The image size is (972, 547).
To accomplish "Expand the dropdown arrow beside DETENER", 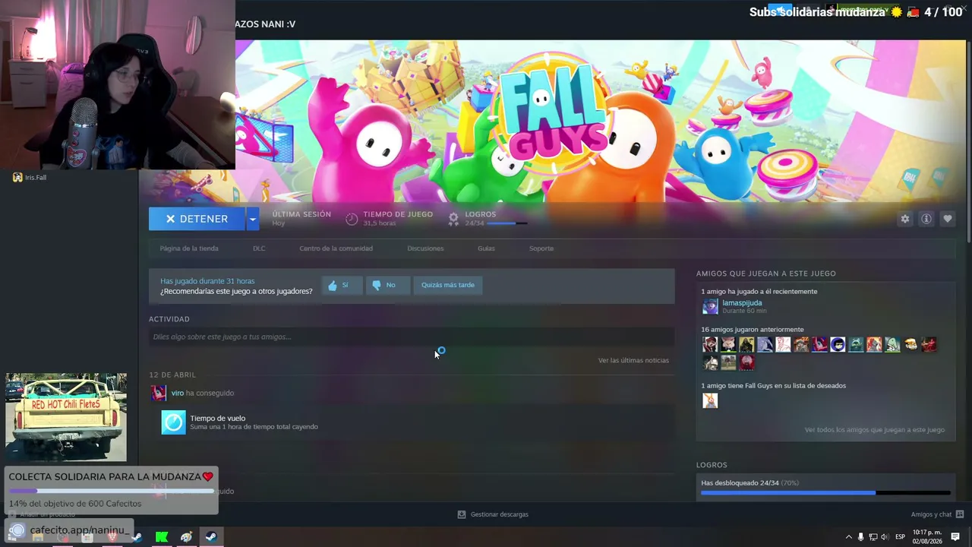I will tap(252, 219).
